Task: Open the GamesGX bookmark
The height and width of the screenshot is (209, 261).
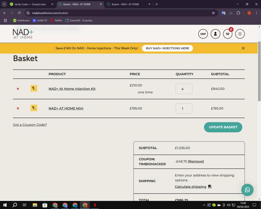Action: click(79, 20)
